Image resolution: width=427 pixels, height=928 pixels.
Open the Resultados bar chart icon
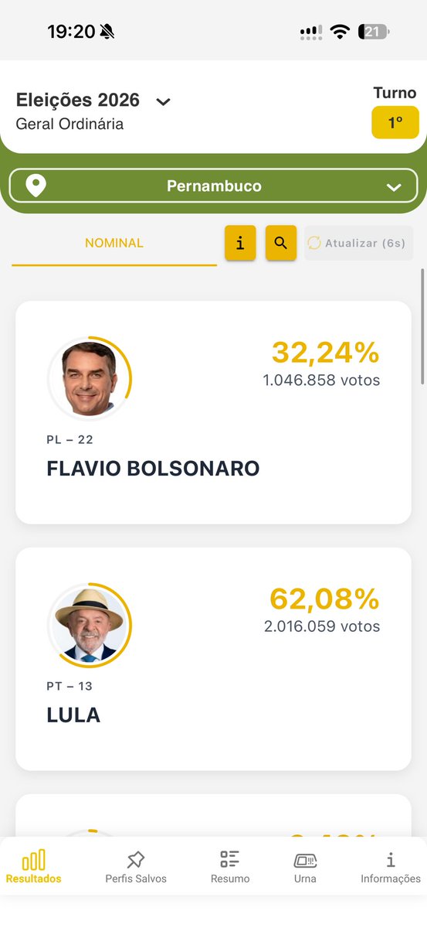(x=33, y=860)
